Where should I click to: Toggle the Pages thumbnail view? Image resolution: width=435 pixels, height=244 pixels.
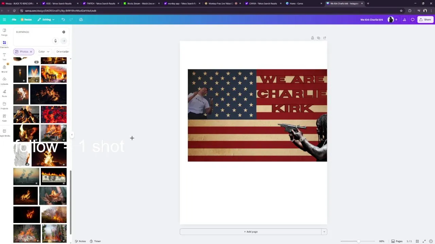pyautogui.click(x=397, y=241)
